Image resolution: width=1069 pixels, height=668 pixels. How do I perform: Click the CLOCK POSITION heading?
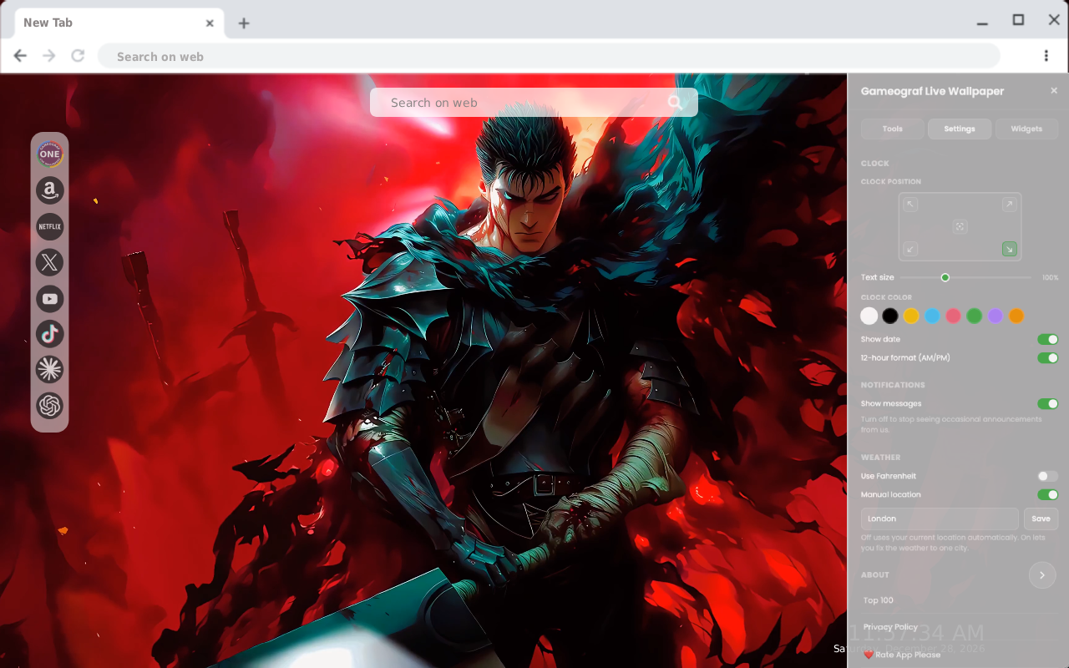pos(891,181)
